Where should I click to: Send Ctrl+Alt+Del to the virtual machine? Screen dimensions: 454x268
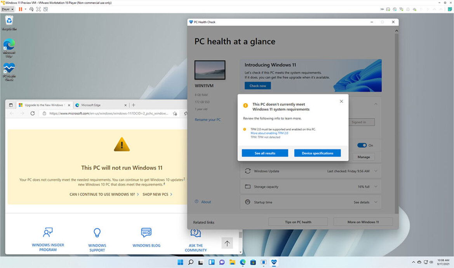click(x=31, y=9)
